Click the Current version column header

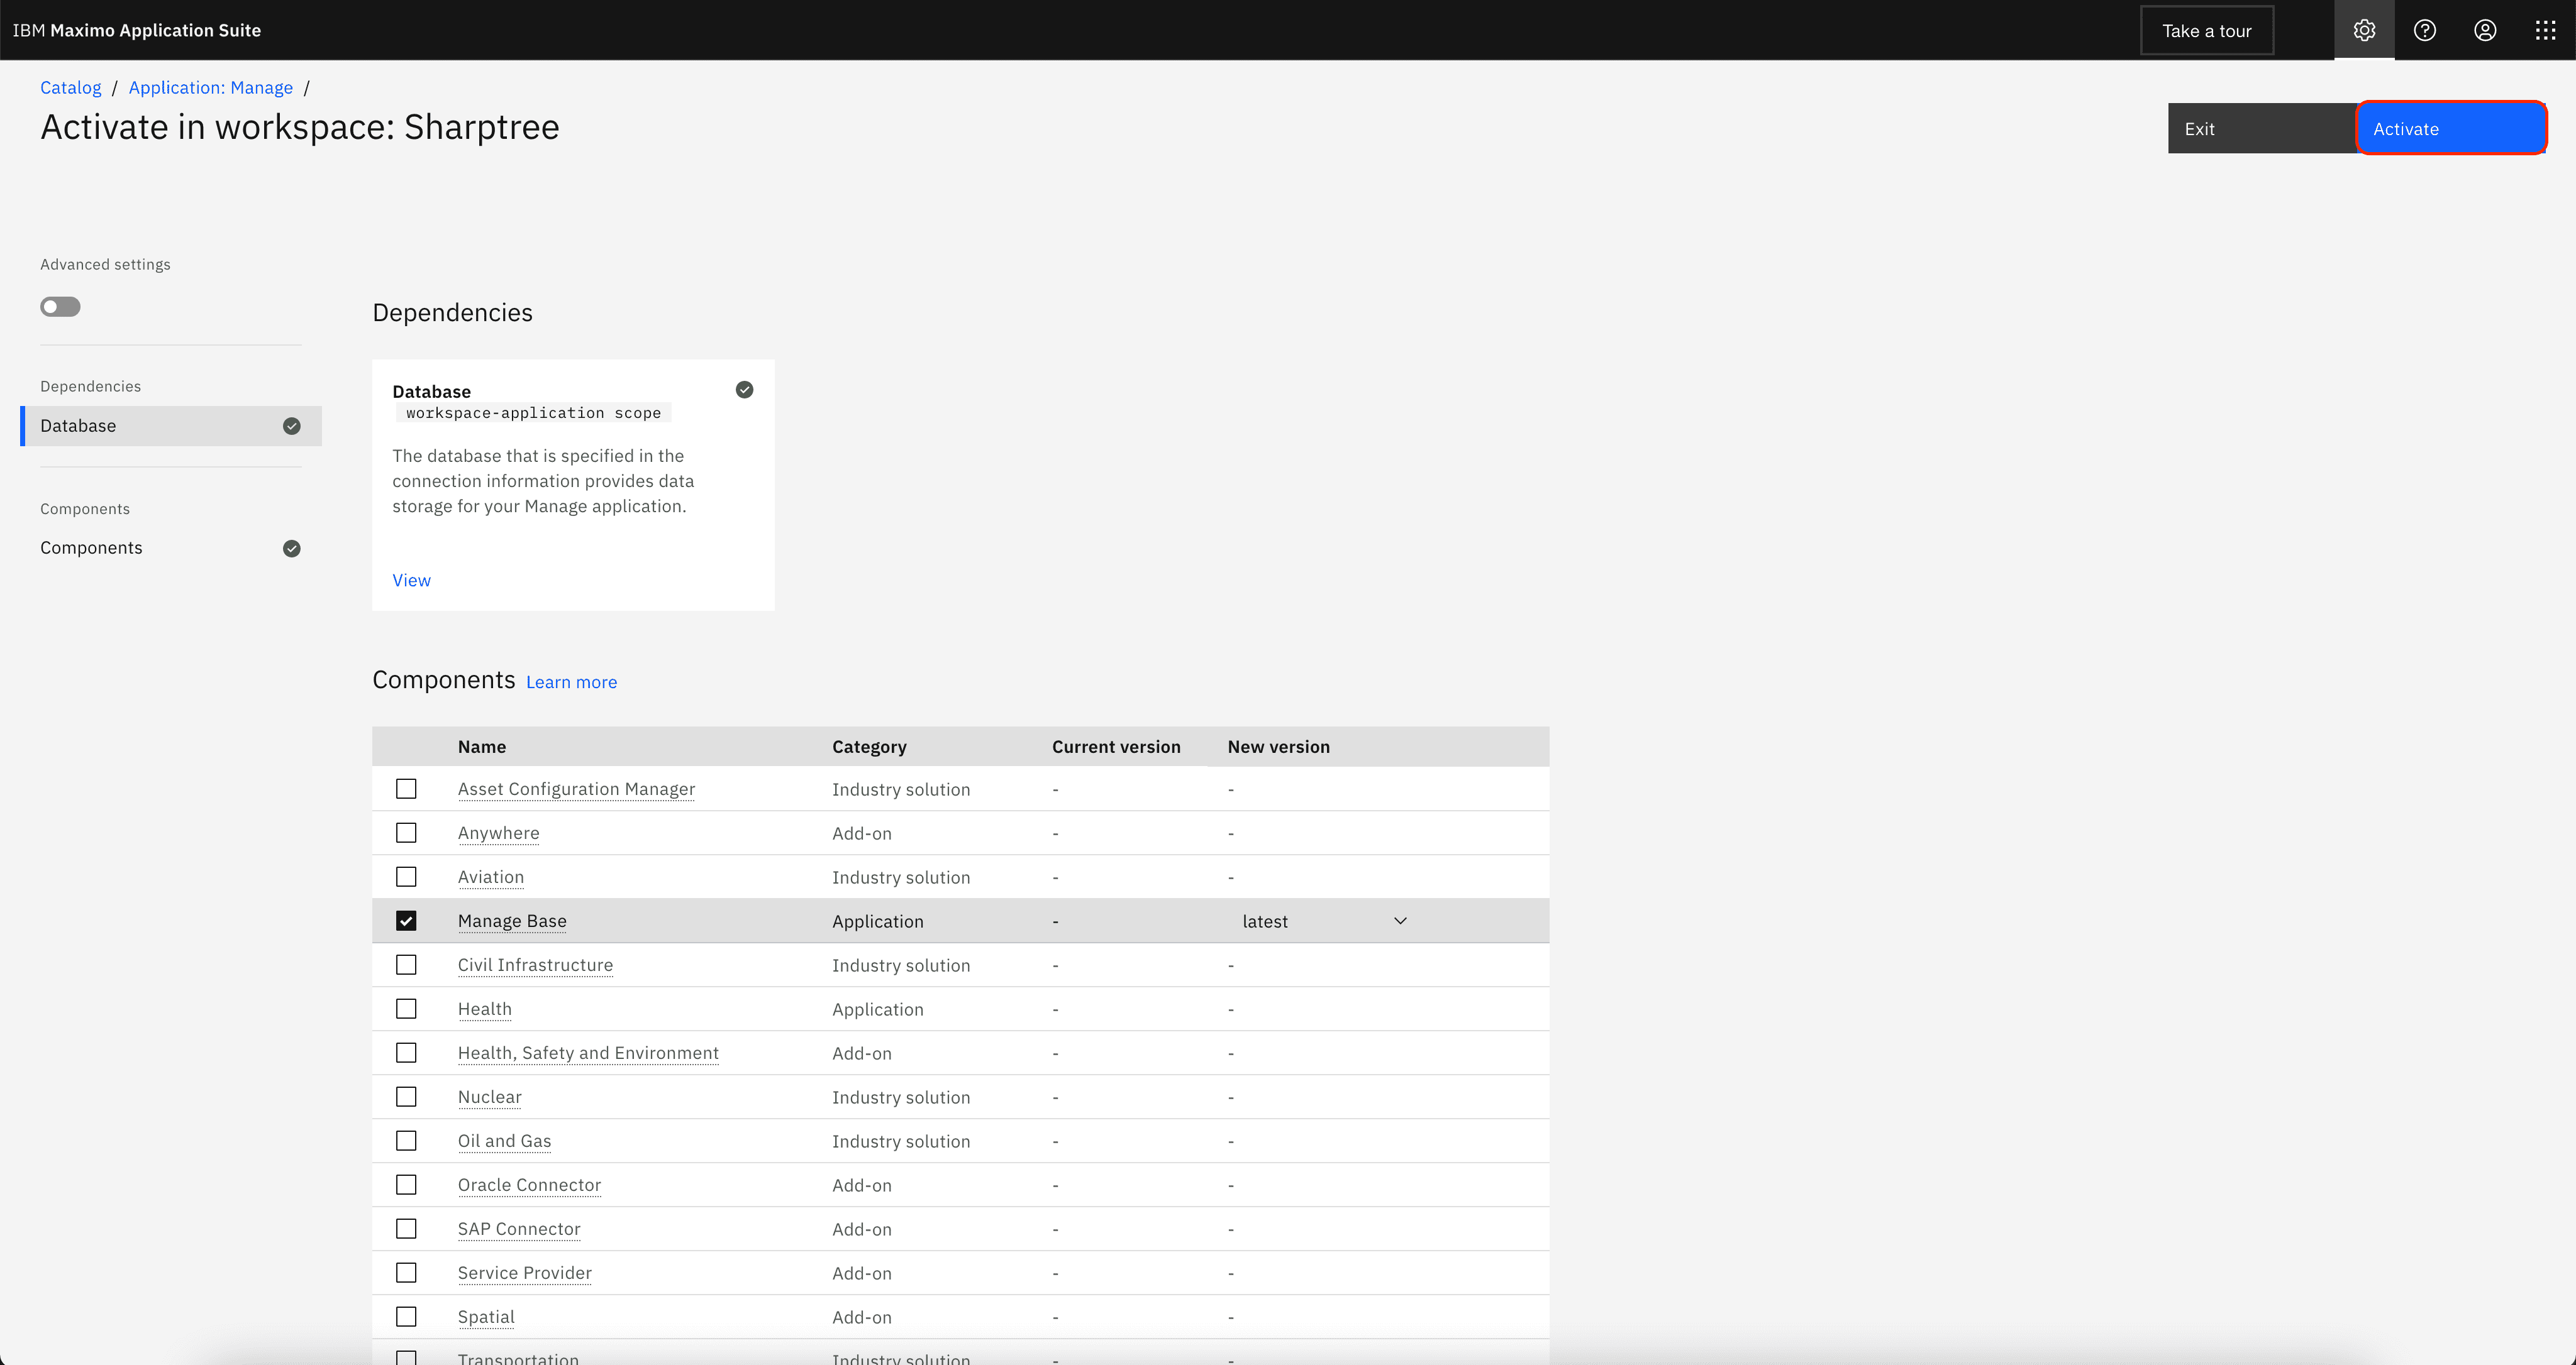(x=1116, y=747)
